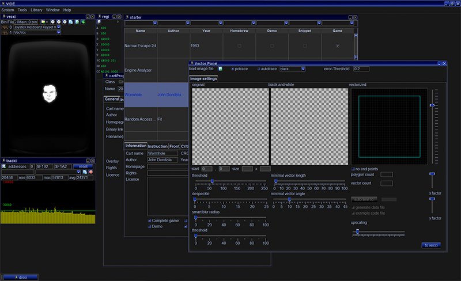The width and height of the screenshot is (461, 281).
Task: Click the Bin File name field
Action: tap(26, 22)
